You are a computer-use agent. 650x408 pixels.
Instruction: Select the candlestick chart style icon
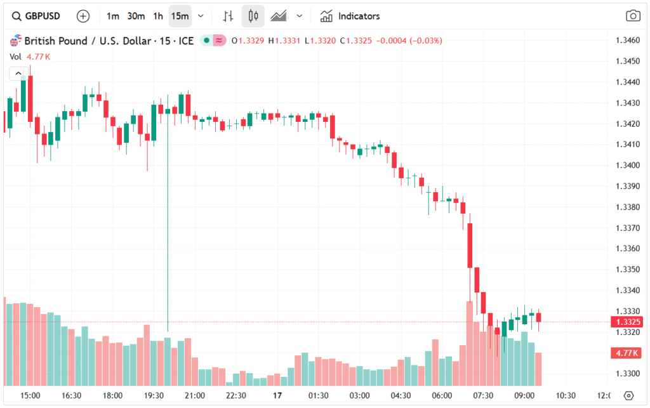[253, 16]
